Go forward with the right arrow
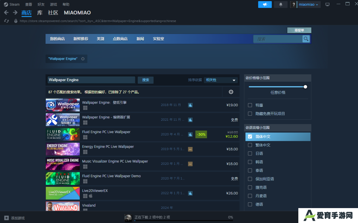This screenshot has height=223, width=358. 15,13
